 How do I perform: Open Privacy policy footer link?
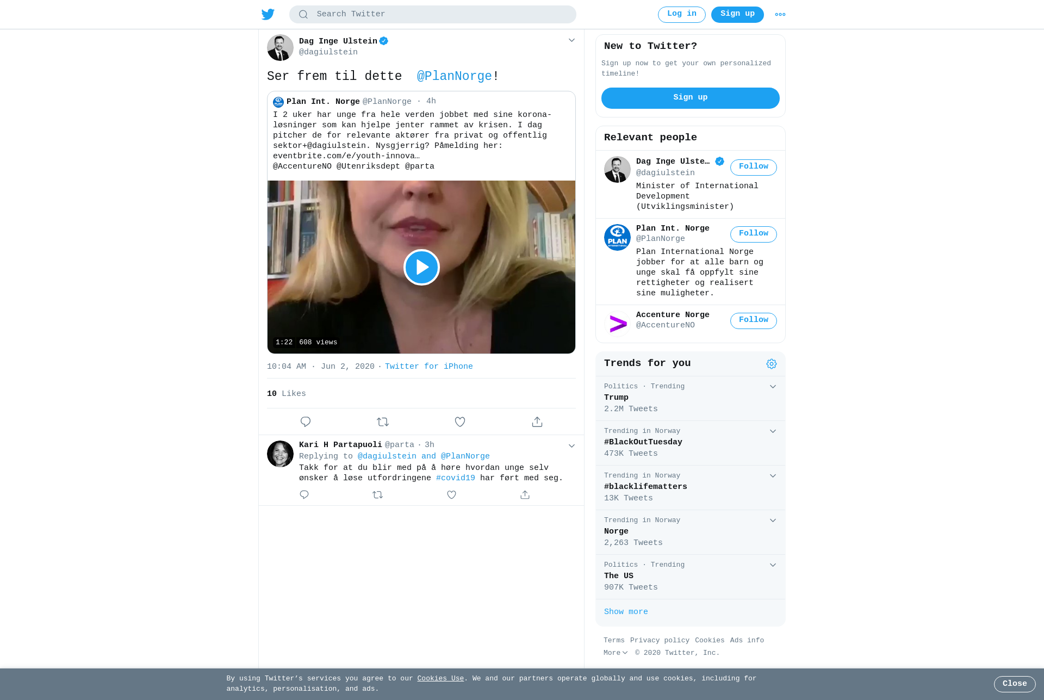click(660, 640)
